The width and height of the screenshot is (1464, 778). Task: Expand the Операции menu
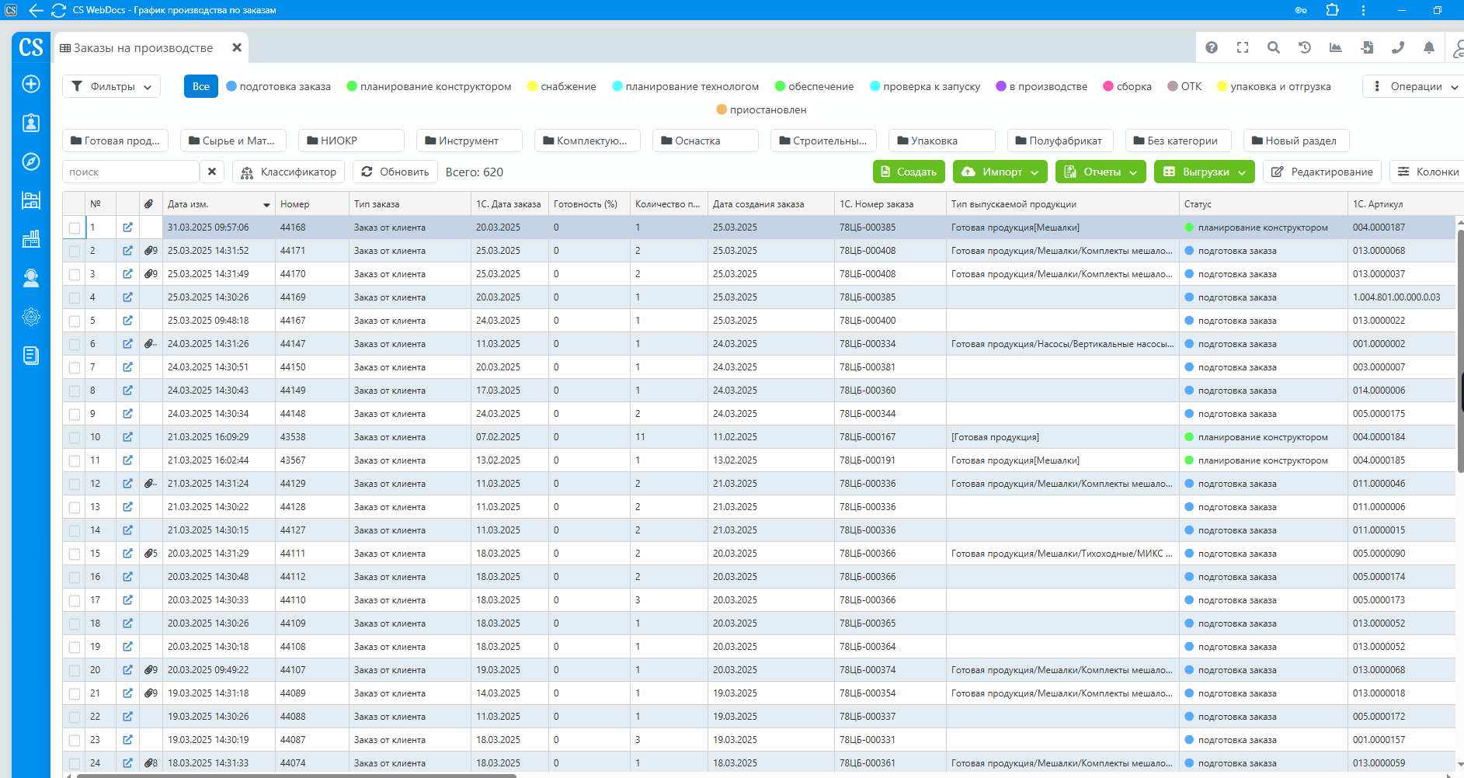pyautogui.click(x=1414, y=86)
